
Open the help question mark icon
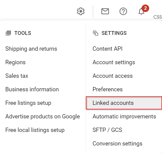coord(123,11)
